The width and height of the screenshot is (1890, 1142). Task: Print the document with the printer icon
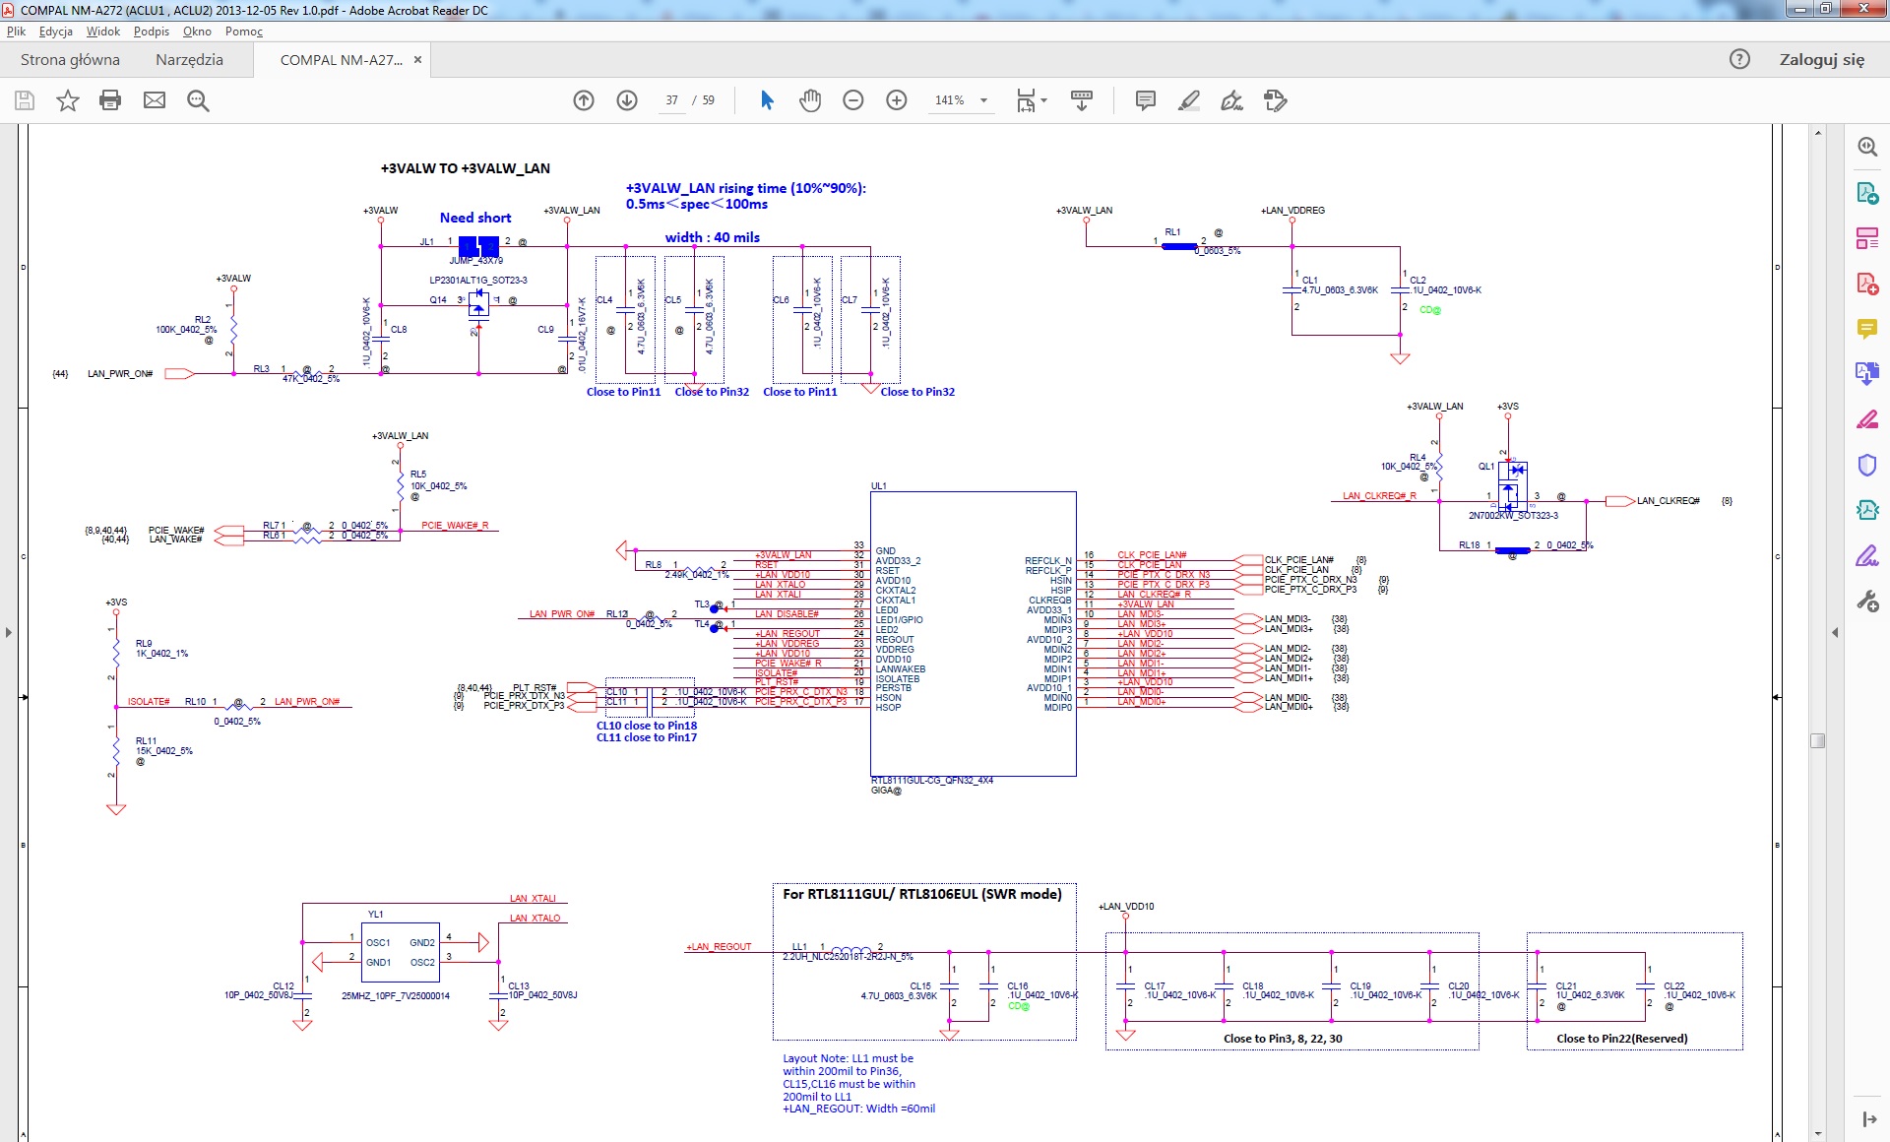coord(110,100)
